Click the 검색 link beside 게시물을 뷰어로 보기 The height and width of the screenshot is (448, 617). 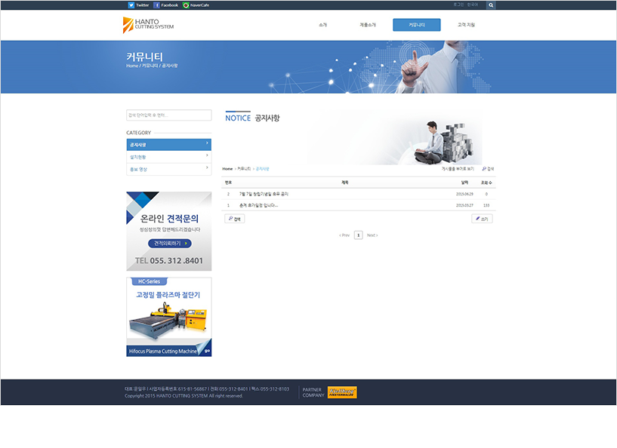[x=488, y=169]
